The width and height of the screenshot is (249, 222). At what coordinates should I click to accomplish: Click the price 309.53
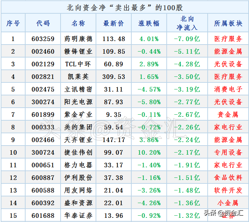pos(114,77)
